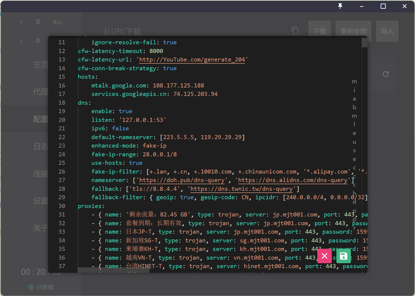Click the 'default-nameserver' key
415x296 pixels.
pyautogui.click(x=122, y=137)
